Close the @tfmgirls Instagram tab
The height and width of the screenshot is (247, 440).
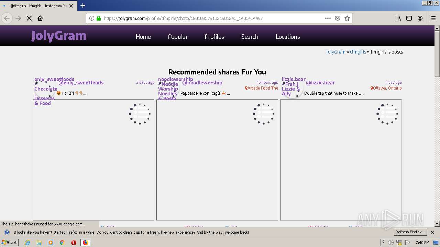click(x=71, y=6)
